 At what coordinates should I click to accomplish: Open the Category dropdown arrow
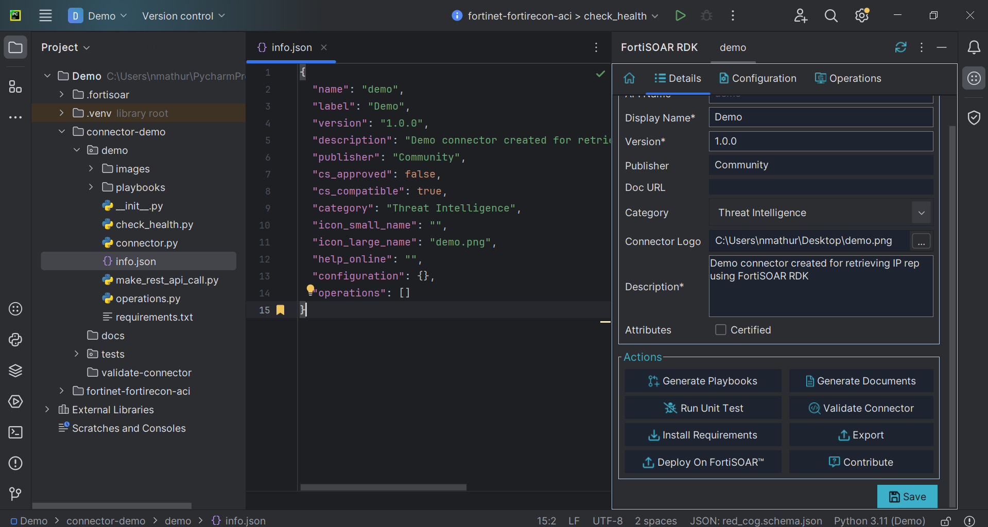point(921,213)
